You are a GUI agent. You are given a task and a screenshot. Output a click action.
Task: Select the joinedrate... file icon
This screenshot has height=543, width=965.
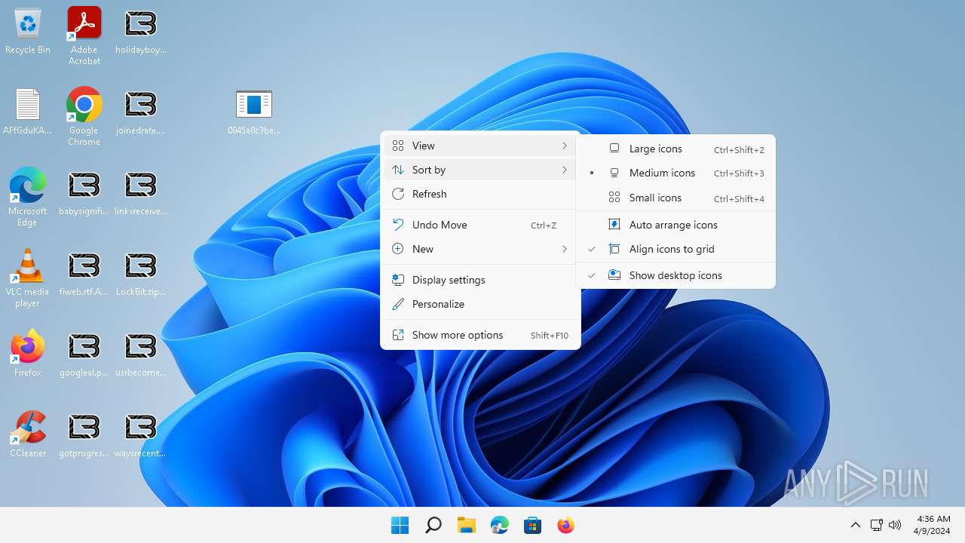(x=141, y=112)
